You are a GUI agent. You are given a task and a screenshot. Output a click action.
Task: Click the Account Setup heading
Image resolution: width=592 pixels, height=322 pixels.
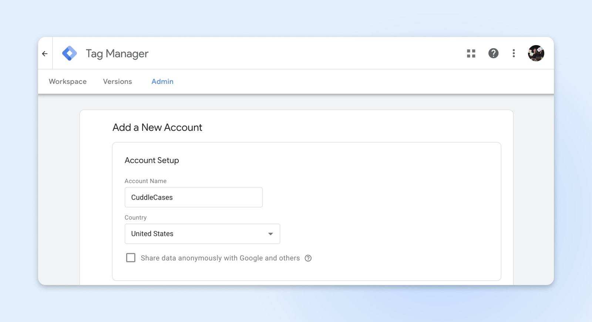(152, 160)
